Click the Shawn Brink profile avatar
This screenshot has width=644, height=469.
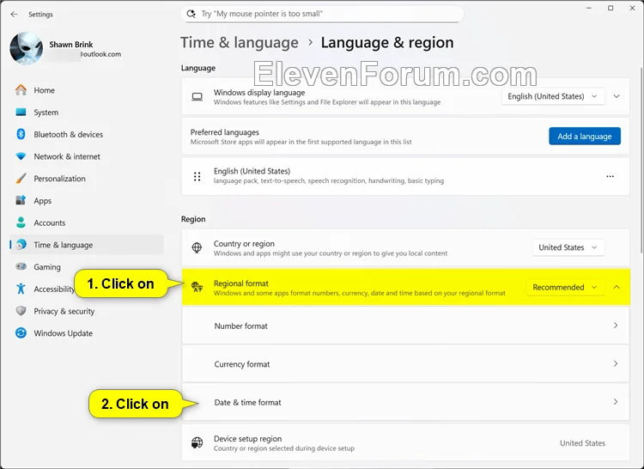click(x=27, y=48)
